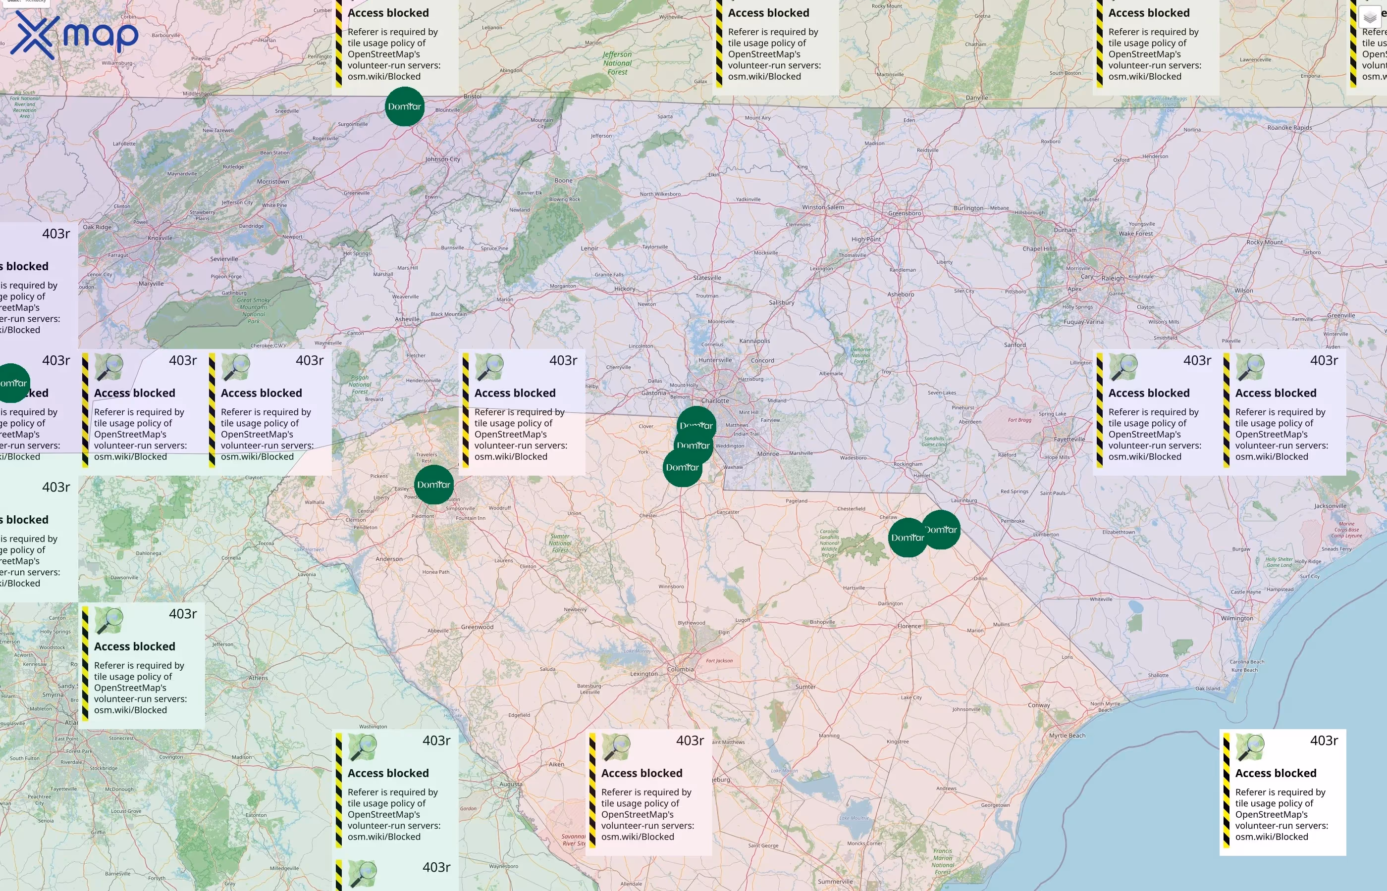
Task: Select the Domtar marker directly below Cheraw
Action: 907,538
